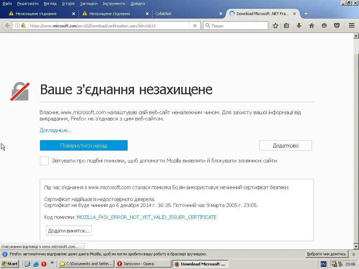This screenshot has width=359, height=269.
Task: Stop page loading with address bar X
Action: coord(195,26)
